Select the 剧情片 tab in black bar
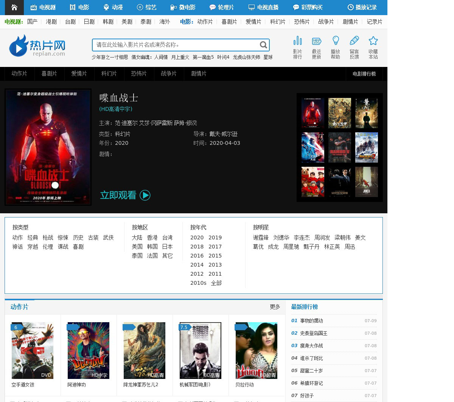The image size is (454, 402). point(199,74)
